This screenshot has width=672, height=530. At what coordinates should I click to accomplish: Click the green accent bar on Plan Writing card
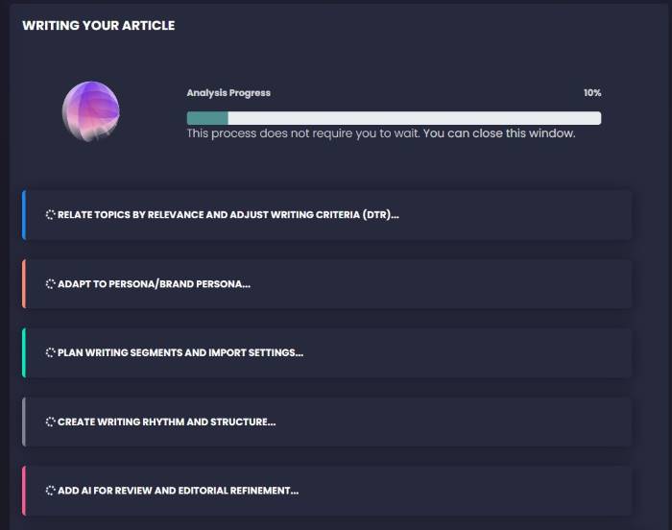tap(24, 352)
